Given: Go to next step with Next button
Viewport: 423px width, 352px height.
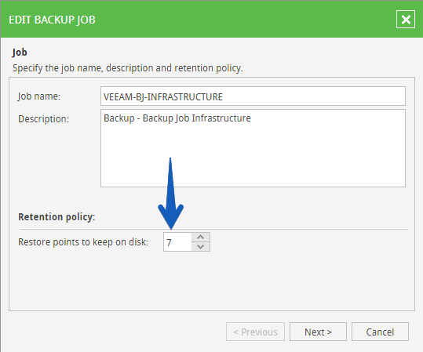Looking at the screenshot, I should coord(318,332).
